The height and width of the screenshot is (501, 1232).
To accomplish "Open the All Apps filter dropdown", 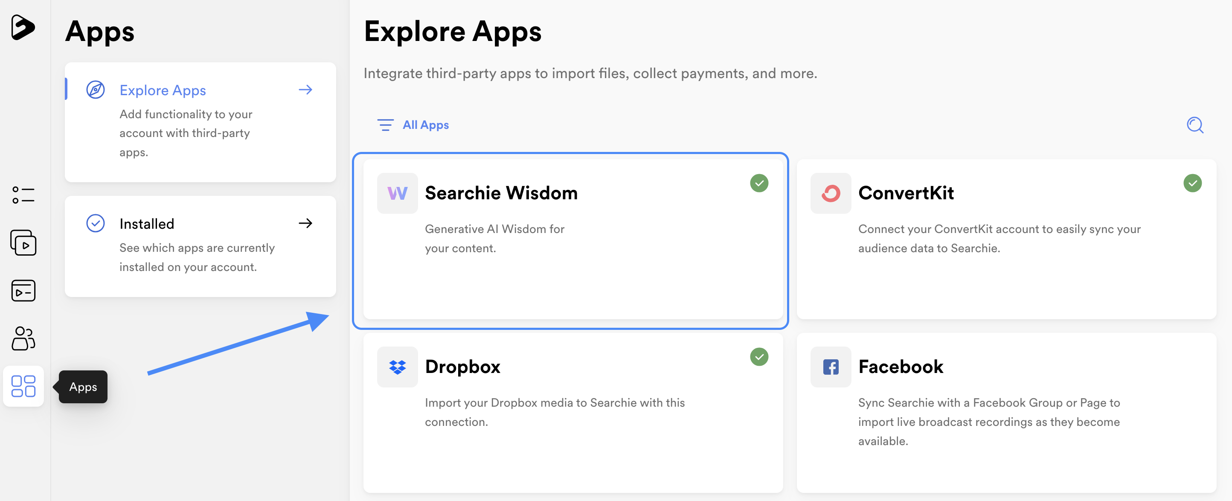I will pos(413,125).
